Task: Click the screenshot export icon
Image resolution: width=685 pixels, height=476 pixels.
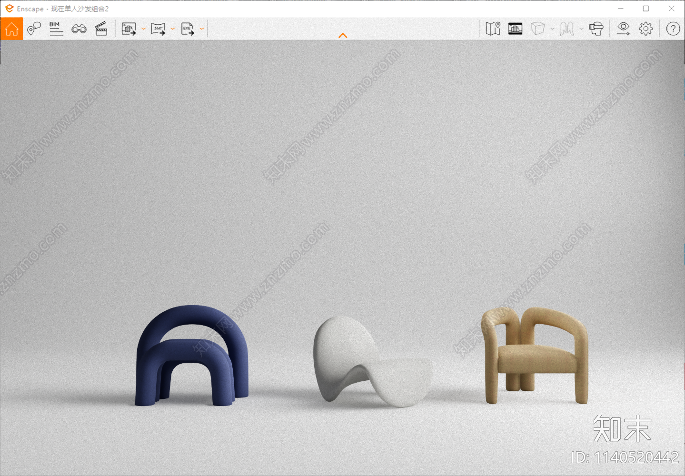Action: 129,29
